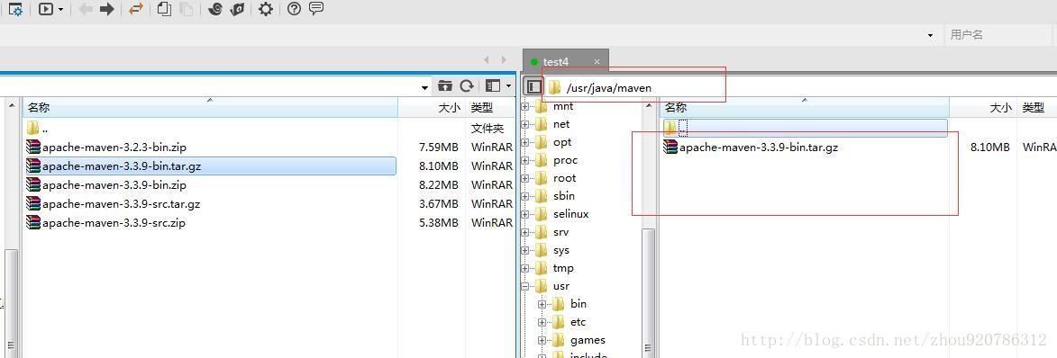Click the black right transfer arrow
The image size is (1057, 358).
pos(106,9)
